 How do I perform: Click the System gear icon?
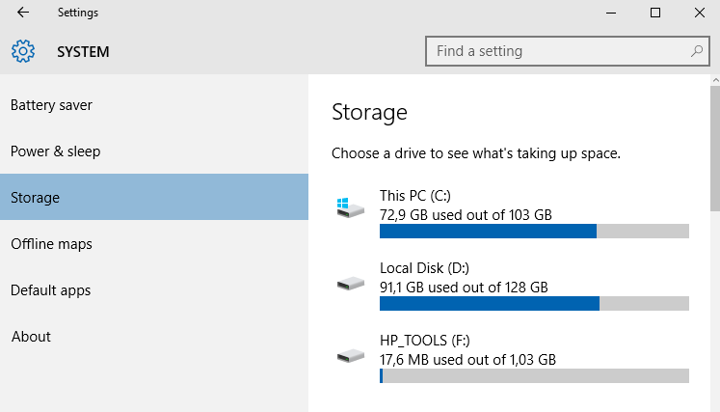pyautogui.click(x=23, y=51)
